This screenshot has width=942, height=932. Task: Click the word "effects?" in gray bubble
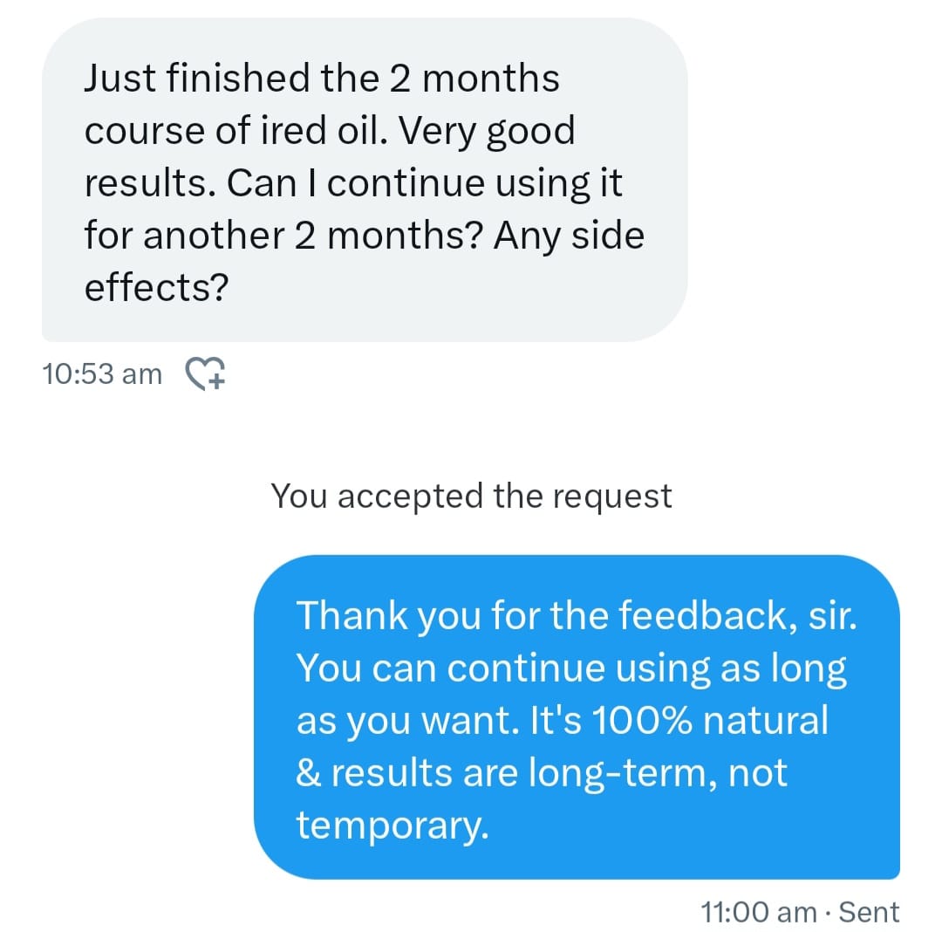point(156,288)
